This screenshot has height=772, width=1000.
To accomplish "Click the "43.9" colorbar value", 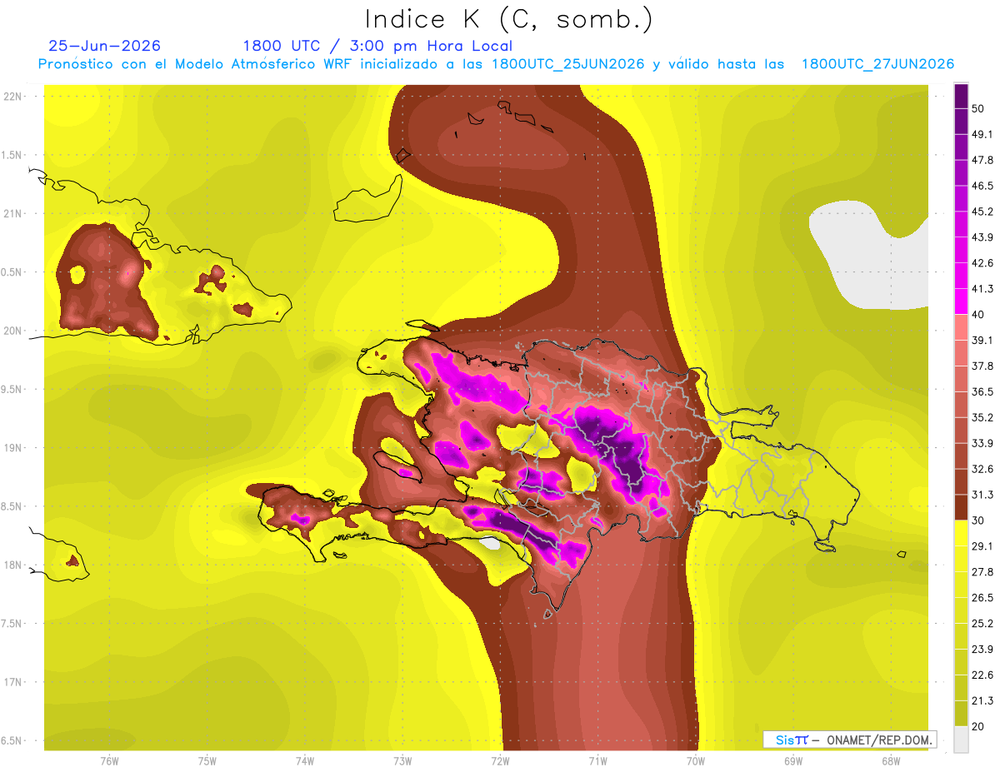I will pyautogui.click(x=982, y=237).
